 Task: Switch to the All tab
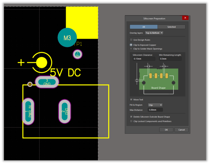pyautogui.click(x=144, y=27)
